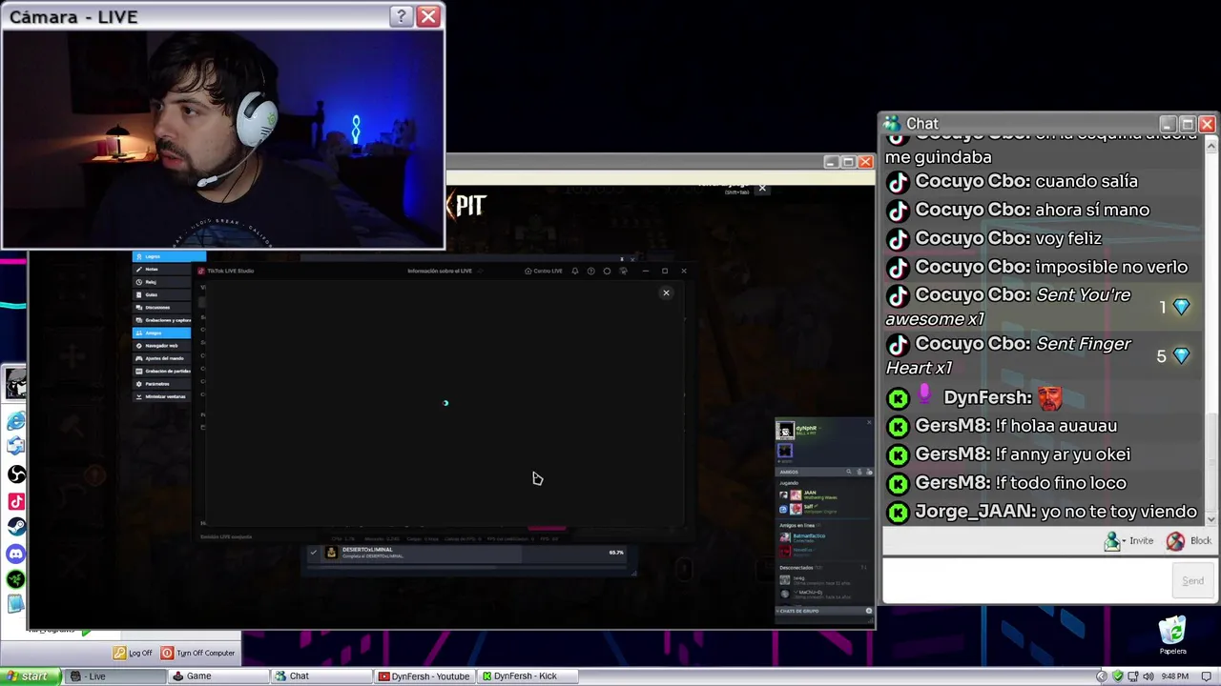Open Guías in the Steam overlay sidebar
Screen dimensions: 1221x686
click(162, 294)
